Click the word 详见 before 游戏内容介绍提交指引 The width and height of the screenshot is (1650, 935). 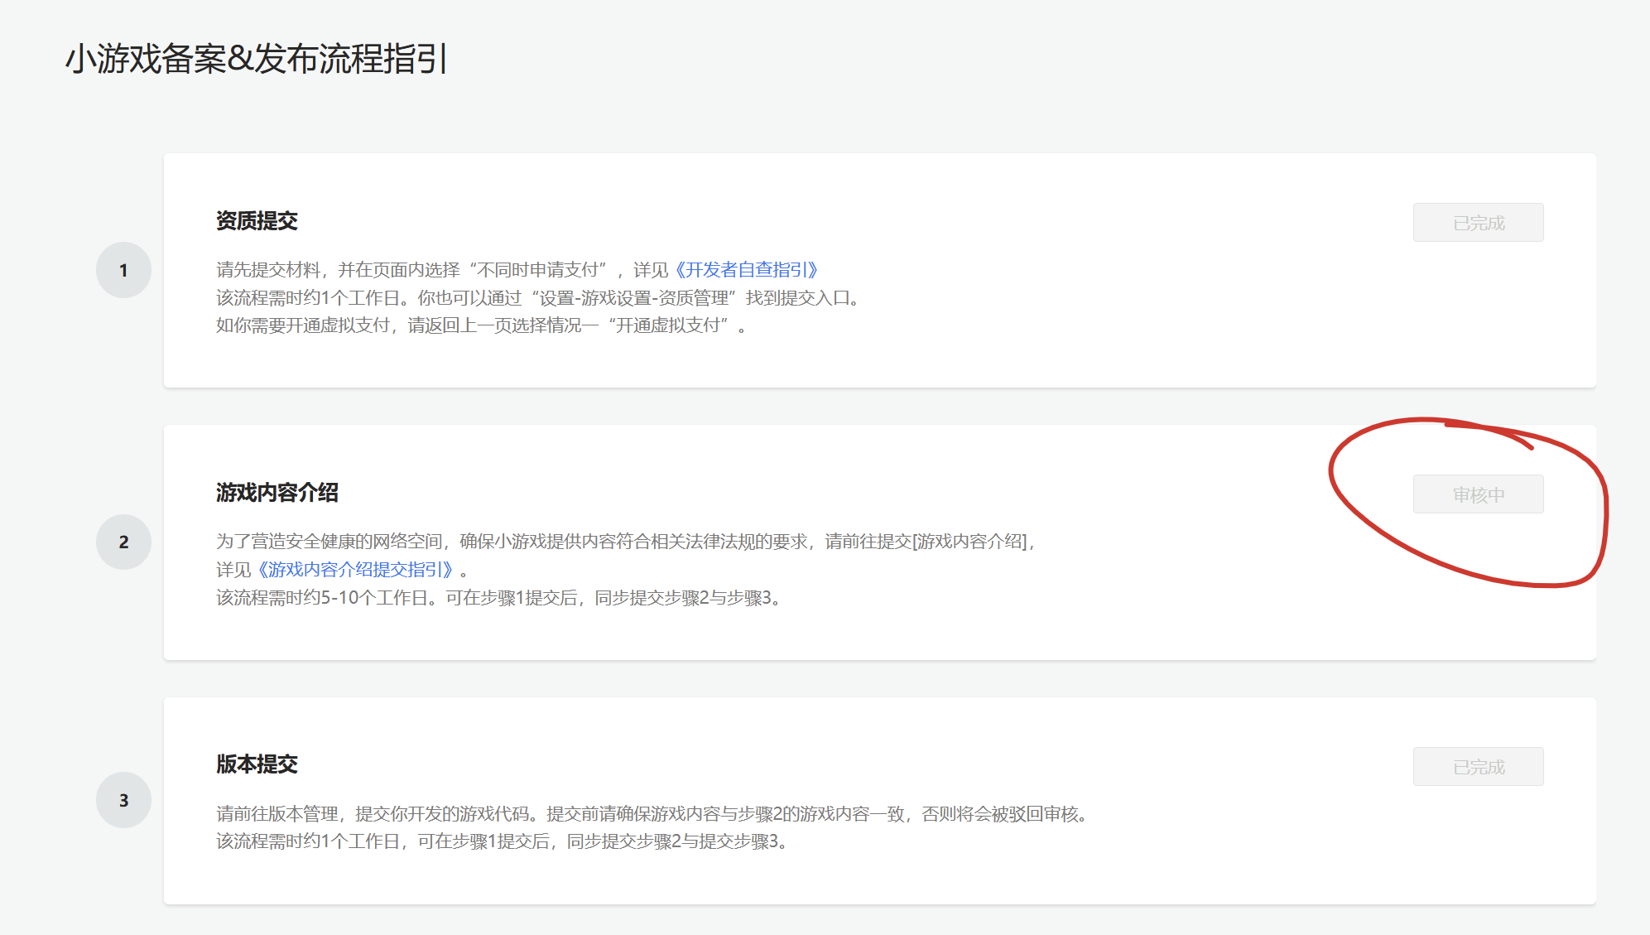(233, 570)
